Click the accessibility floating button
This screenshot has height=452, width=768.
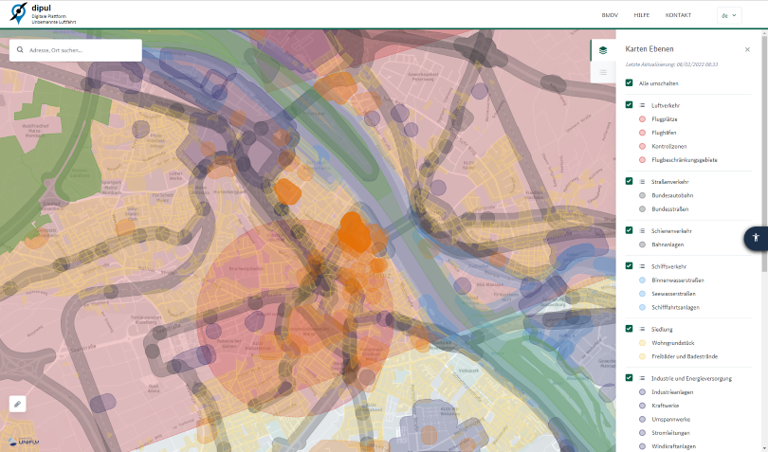point(756,238)
